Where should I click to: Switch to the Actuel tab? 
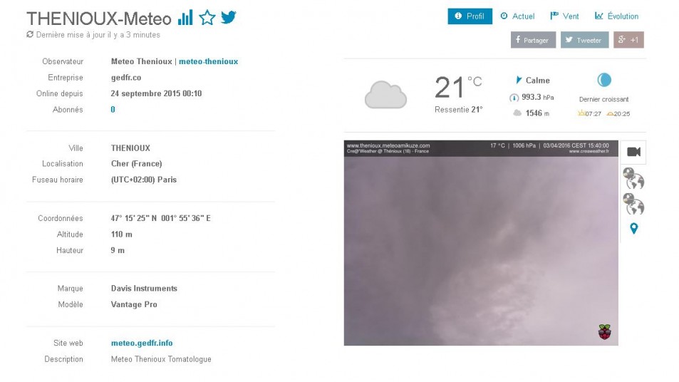[517, 16]
